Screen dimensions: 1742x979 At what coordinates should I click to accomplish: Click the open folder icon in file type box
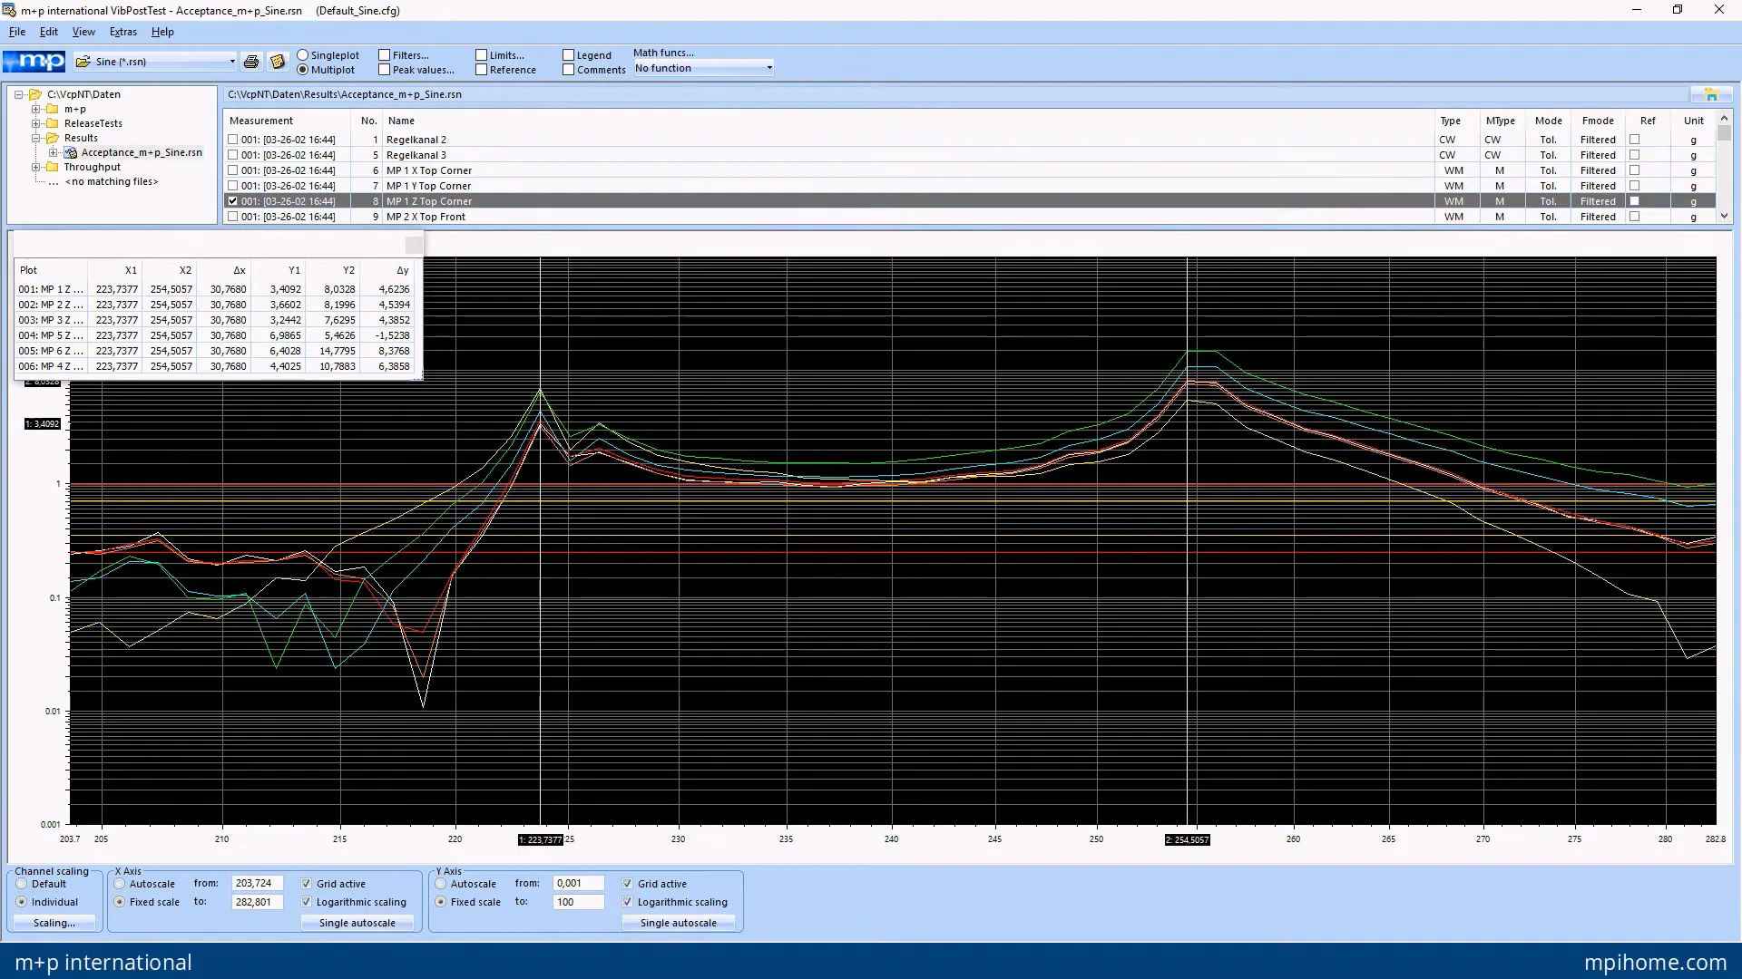(83, 62)
